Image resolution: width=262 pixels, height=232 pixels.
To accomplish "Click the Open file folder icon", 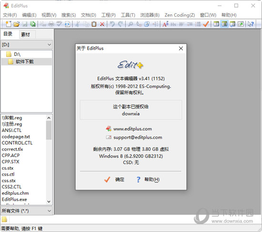I will pos(17,24).
